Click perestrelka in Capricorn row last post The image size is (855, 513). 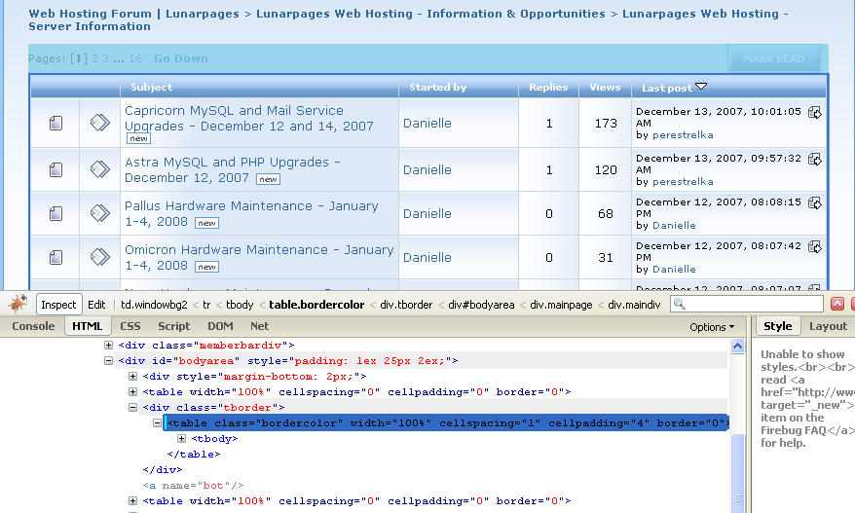(x=683, y=134)
